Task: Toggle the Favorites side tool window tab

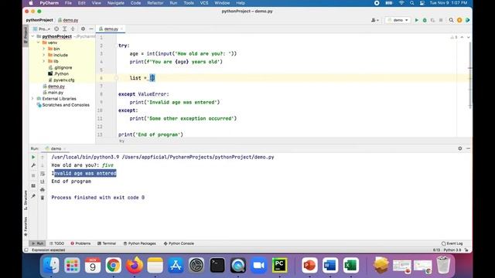Action: click(x=26, y=226)
